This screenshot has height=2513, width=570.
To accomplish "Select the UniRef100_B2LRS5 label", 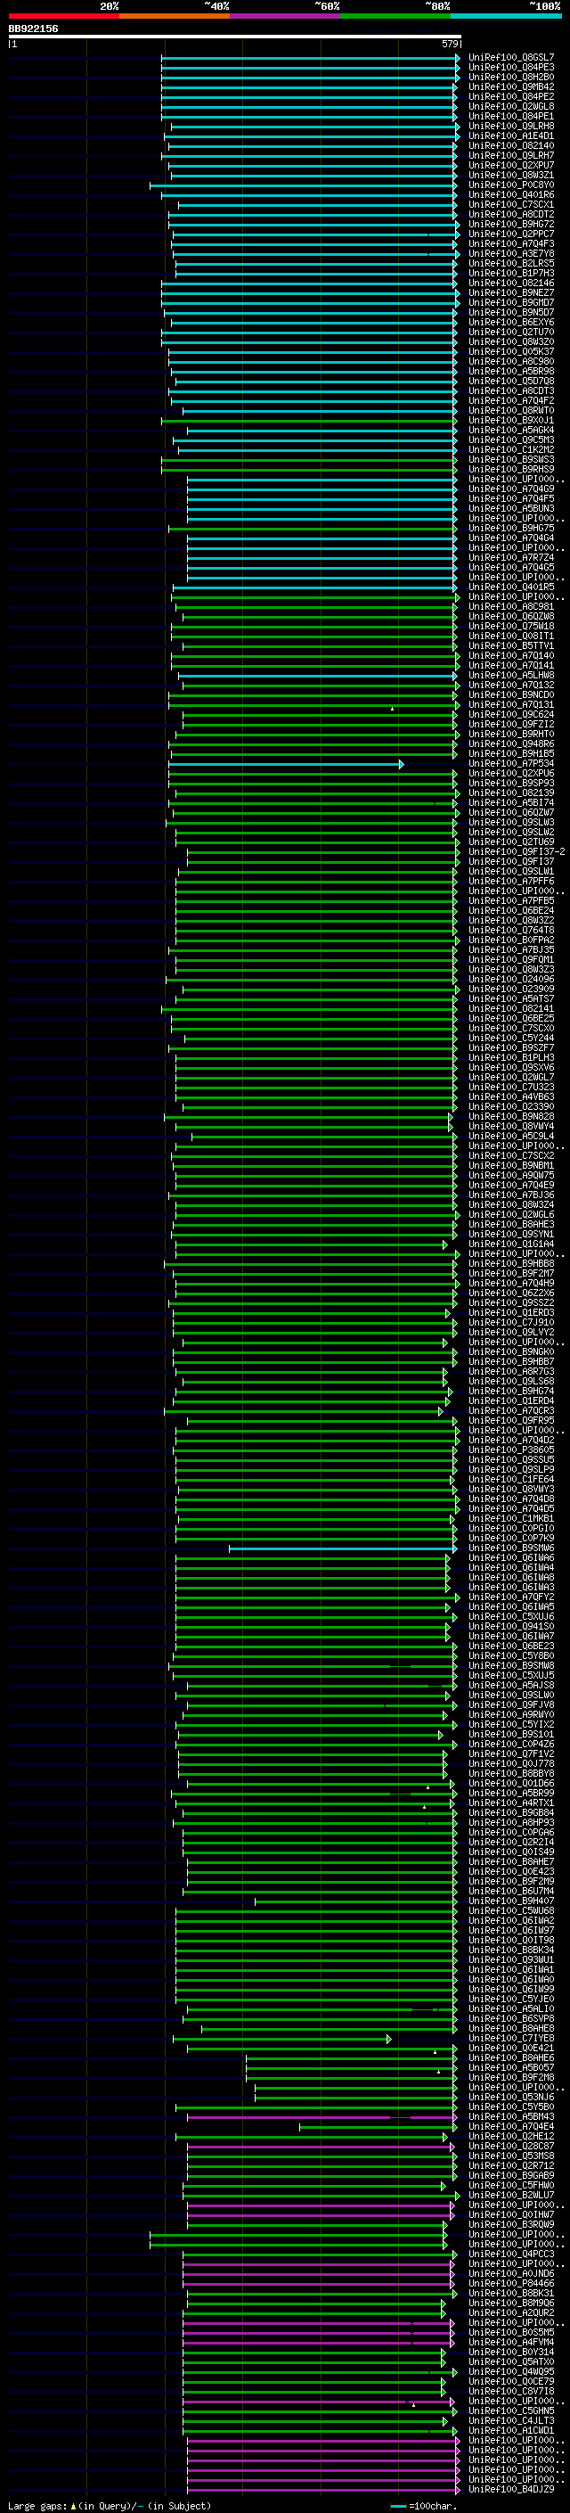I will tap(511, 263).
